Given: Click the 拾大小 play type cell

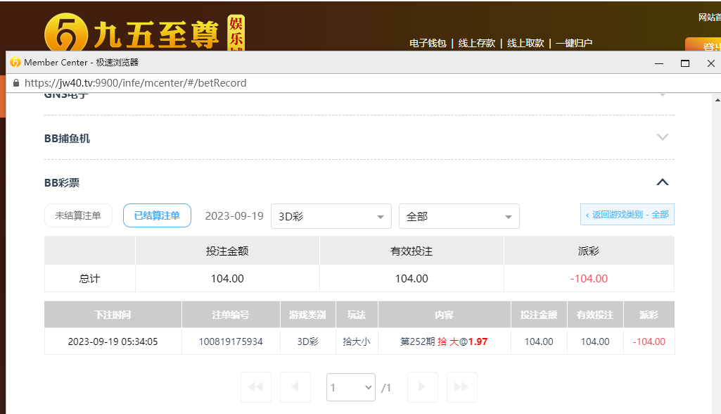Looking at the screenshot, I should pos(357,341).
